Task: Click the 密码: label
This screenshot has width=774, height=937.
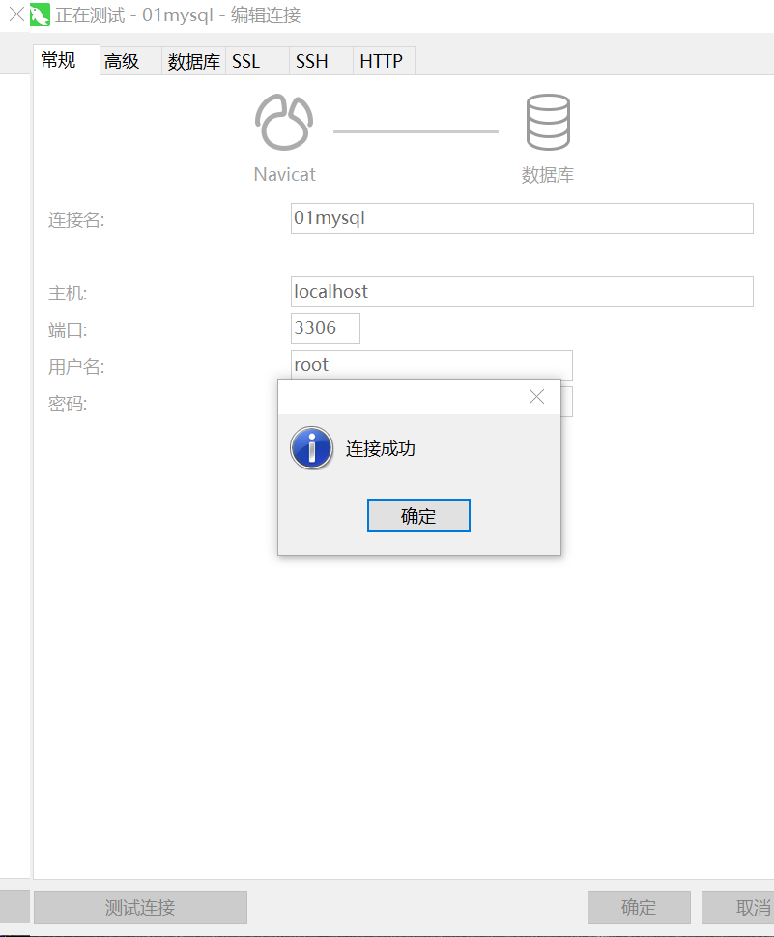Action: coord(68,404)
